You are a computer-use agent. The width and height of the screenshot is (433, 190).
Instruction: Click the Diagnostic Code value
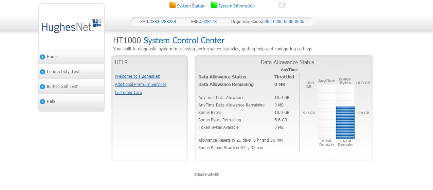(283, 22)
